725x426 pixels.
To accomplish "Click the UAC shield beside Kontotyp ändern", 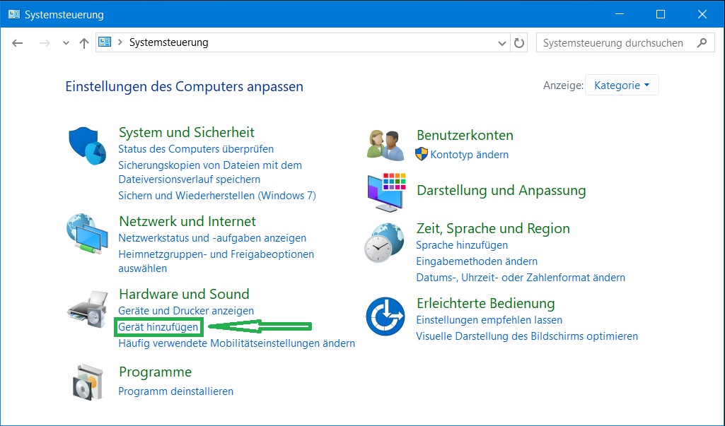I will click(422, 154).
